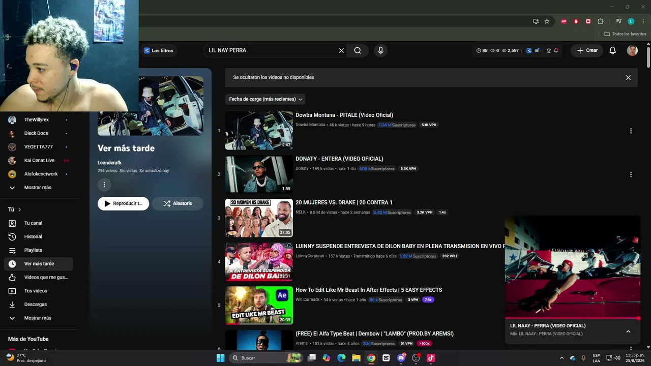The width and height of the screenshot is (651, 366).
Task: Open the red hand blocker extension
Action: (x=576, y=21)
